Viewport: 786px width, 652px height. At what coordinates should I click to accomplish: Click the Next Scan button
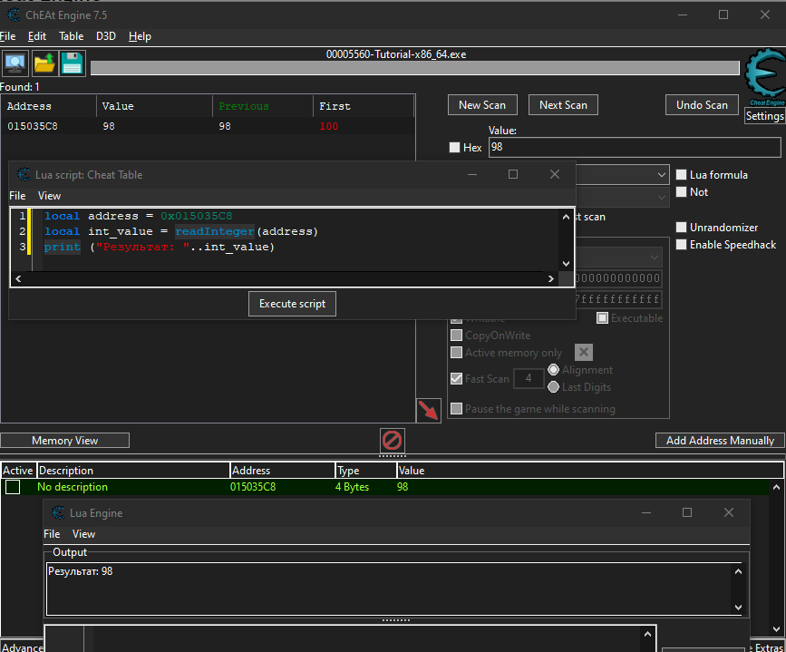[x=563, y=105]
